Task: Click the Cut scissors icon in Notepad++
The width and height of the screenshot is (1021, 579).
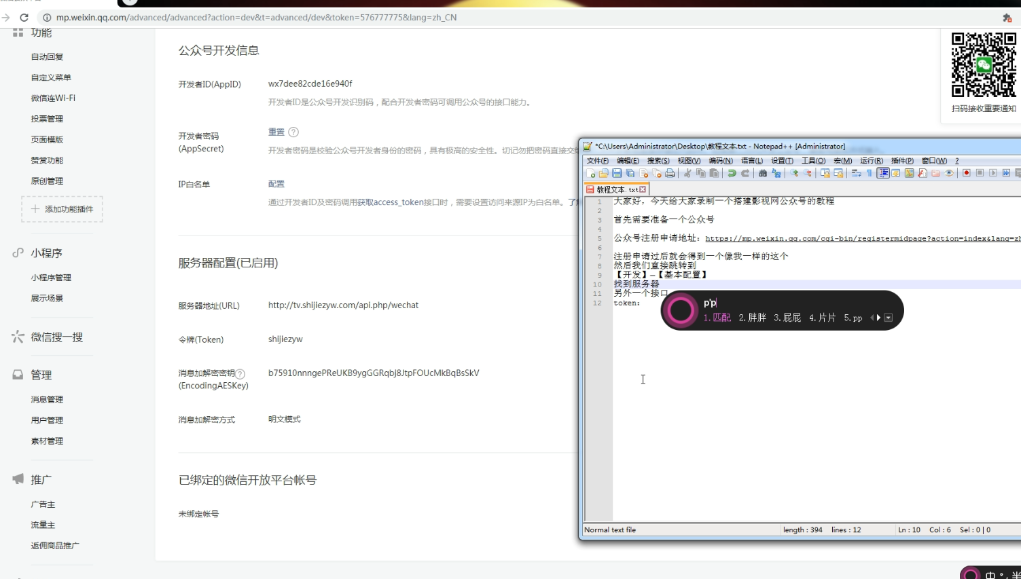Action: tap(687, 173)
